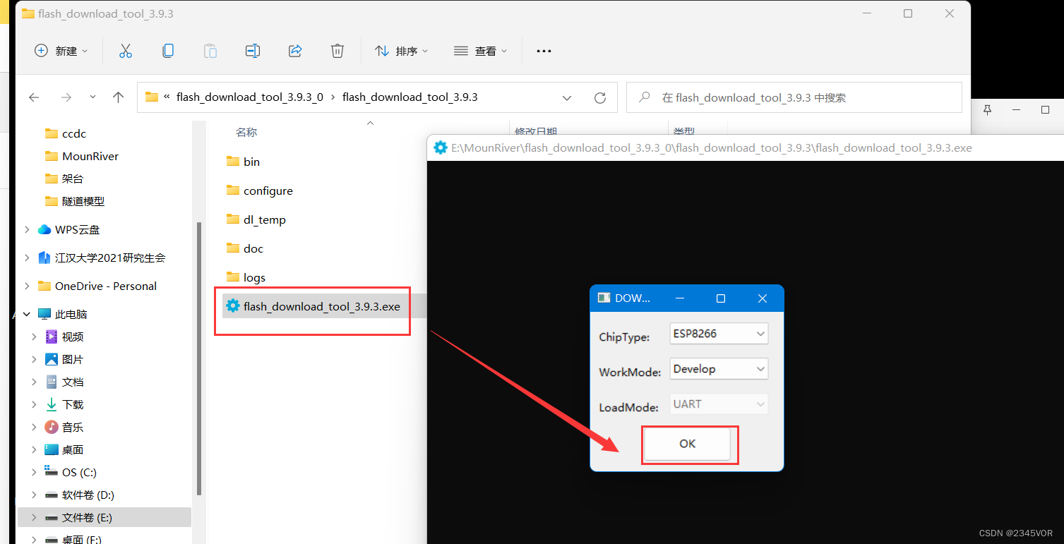Go up one folder level
1064x544 pixels.
click(x=119, y=97)
